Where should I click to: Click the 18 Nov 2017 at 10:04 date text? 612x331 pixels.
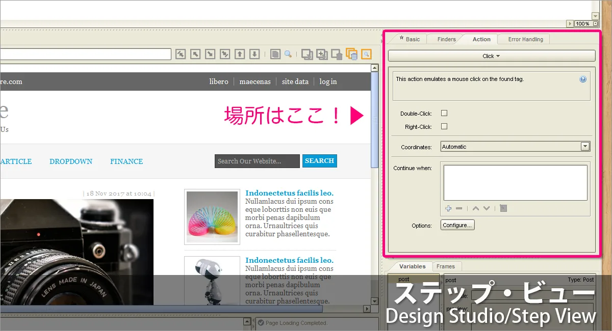click(x=119, y=194)
